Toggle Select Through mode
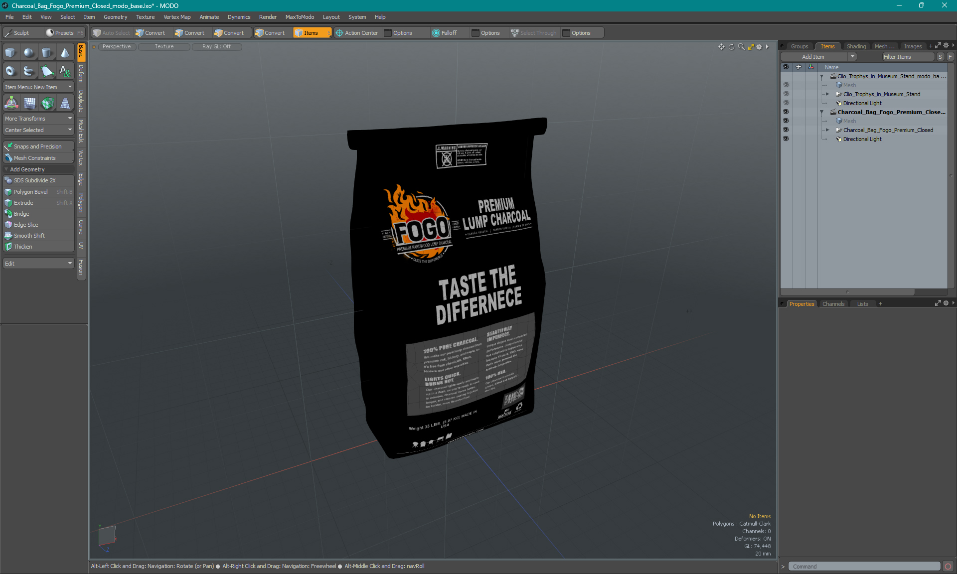The image size is (957, 574). click(x=534, y=33)
